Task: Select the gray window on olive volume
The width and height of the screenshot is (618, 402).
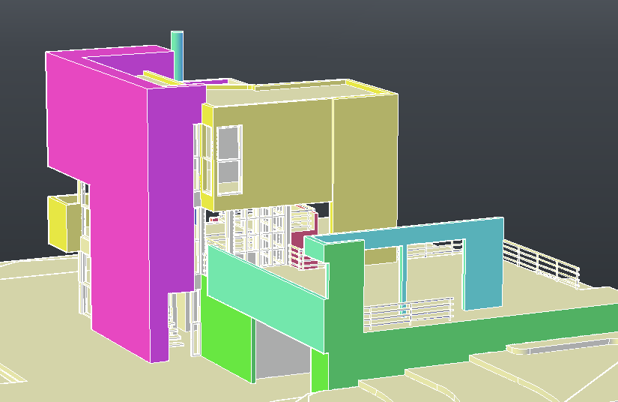Action: (x=229, y=142)
